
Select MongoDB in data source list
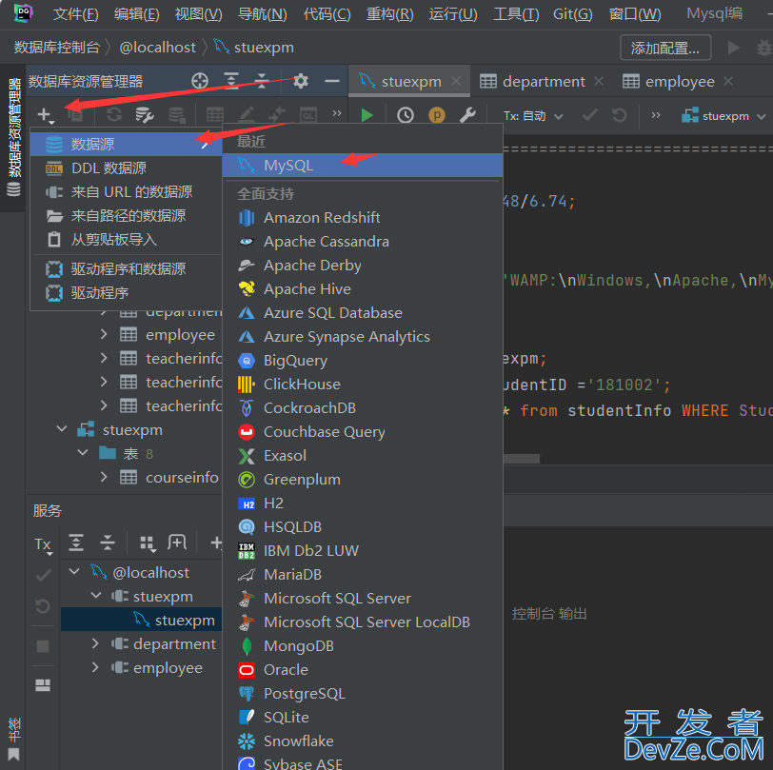point(363,645)
